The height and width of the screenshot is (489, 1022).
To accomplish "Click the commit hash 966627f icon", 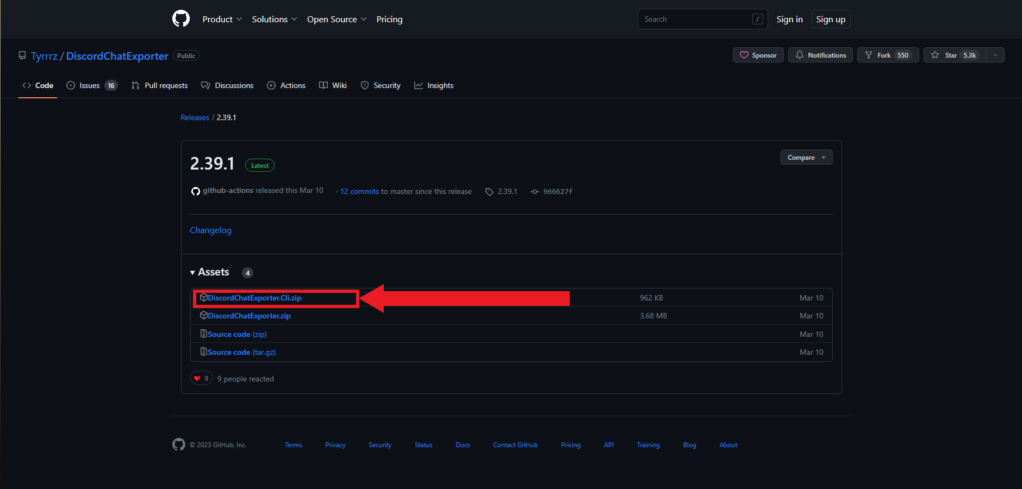I will tap(535, 192).
